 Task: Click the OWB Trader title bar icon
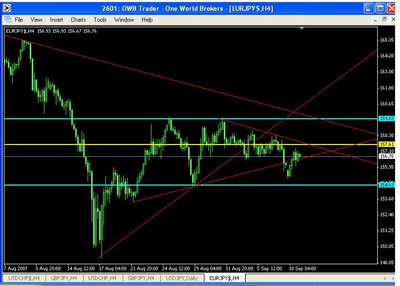[7, 8]
